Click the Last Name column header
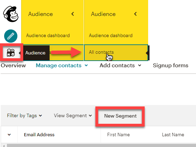The height and width of the screenshot is (147, 196). pos(173,135)
